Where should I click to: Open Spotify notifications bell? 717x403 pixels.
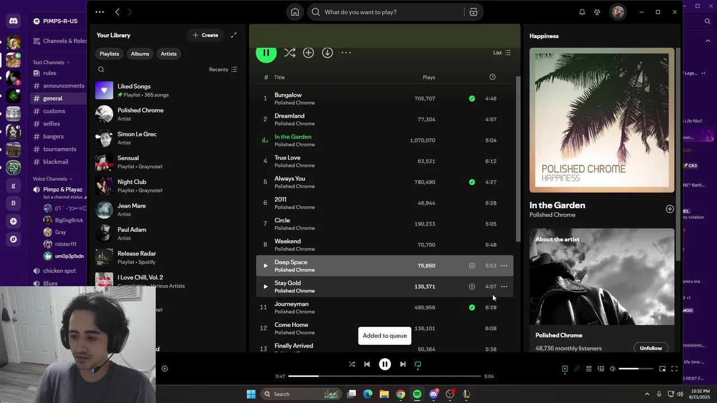[582, 12]
